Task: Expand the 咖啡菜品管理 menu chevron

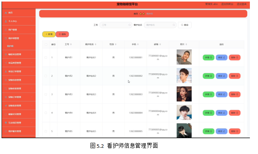Action: click(x=32, y=54)
